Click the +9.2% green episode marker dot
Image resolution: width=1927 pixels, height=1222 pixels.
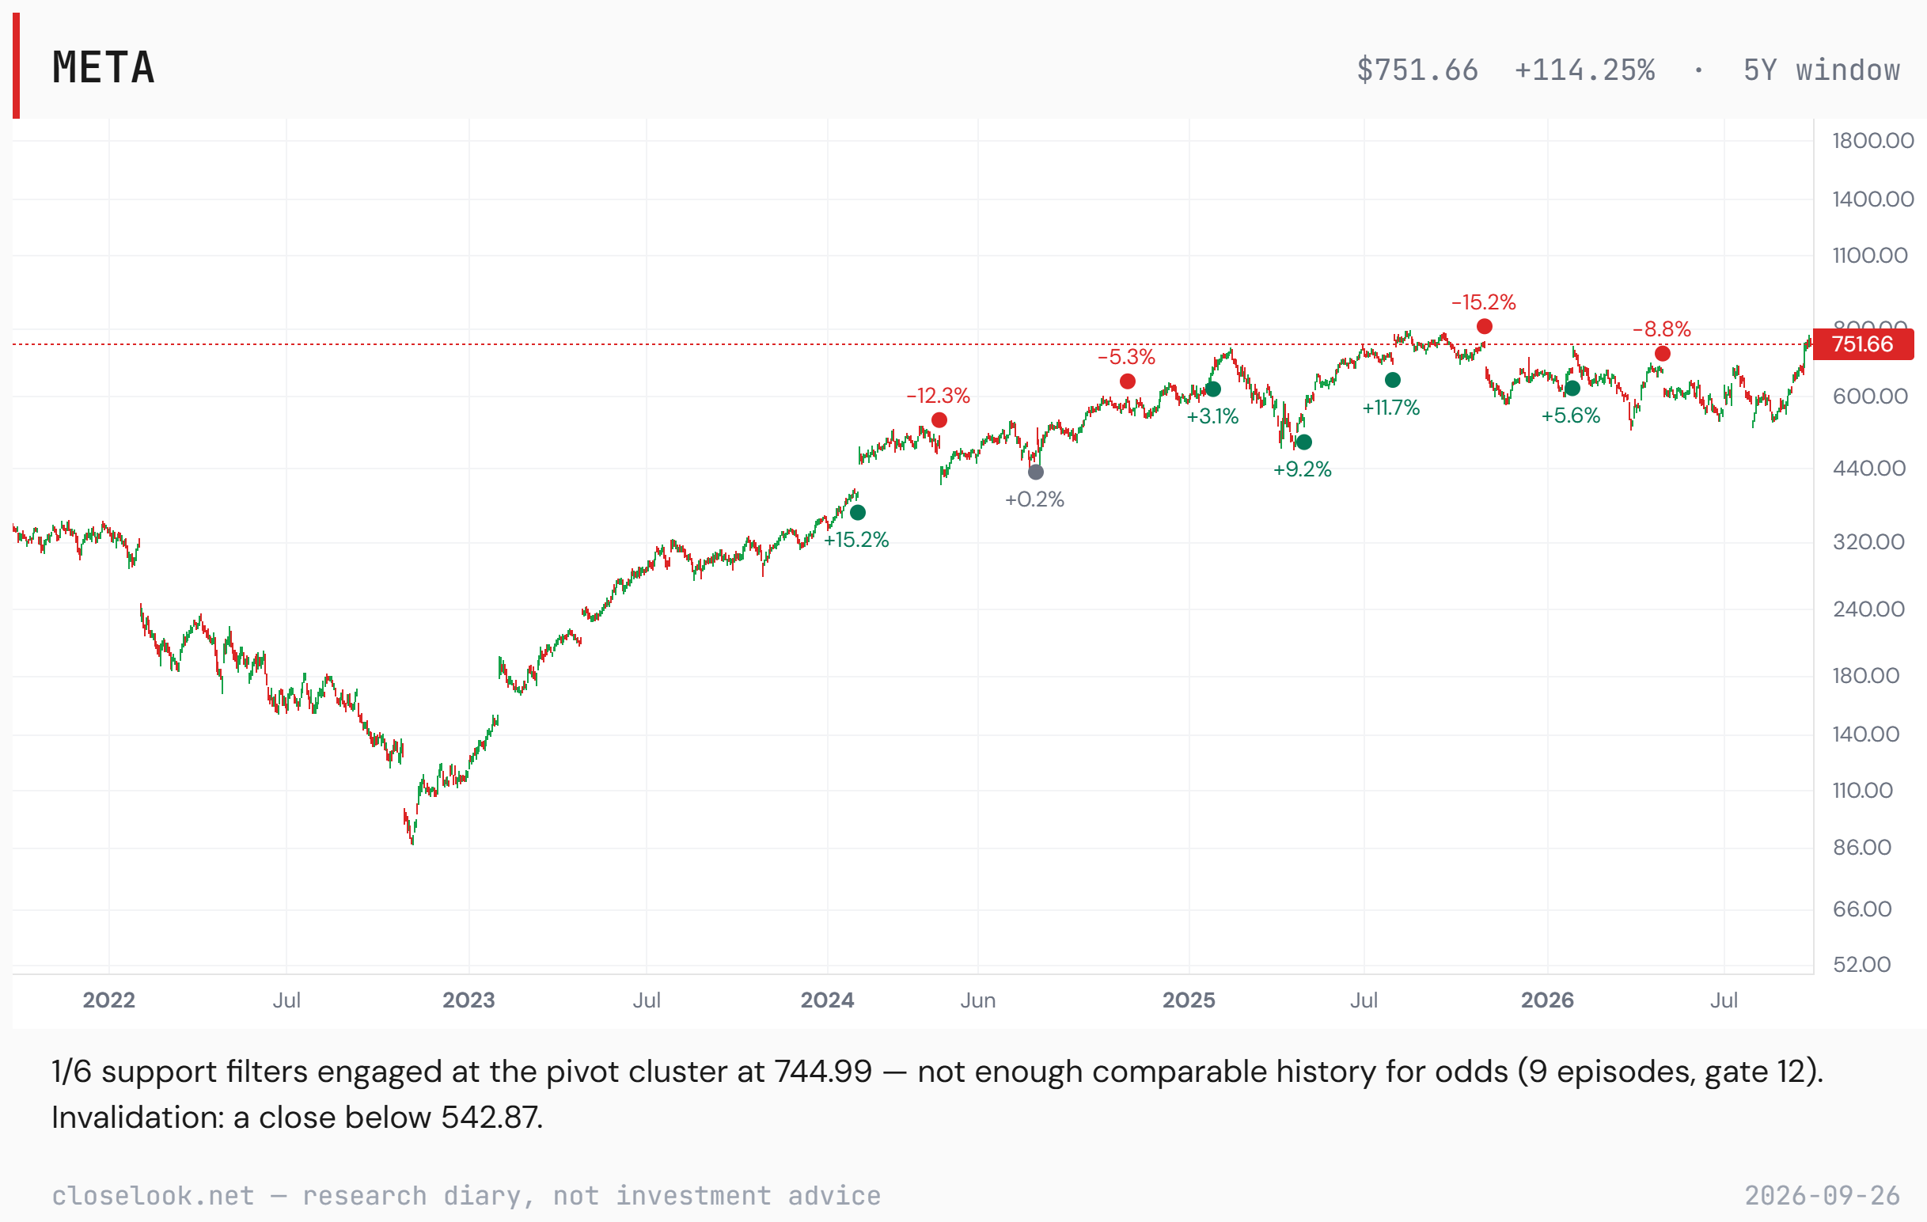click(x=1304, y=442)
